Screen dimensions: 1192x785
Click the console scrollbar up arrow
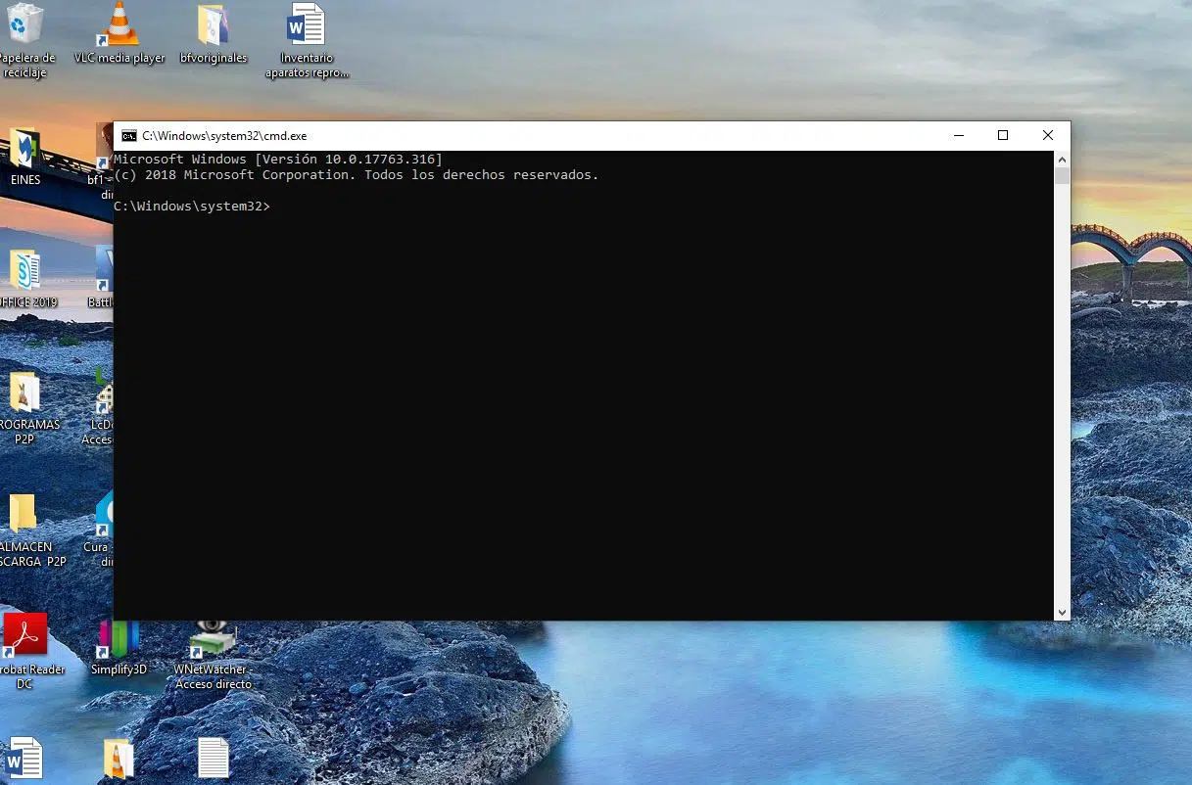pos(1062,159)
